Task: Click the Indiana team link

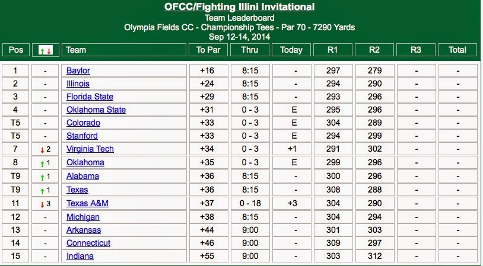Action: click(80, 256)
